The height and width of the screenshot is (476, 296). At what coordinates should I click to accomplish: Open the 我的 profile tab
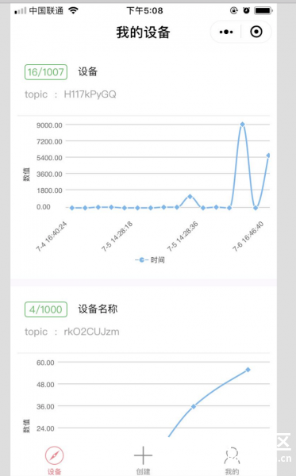tap(232, 460)
